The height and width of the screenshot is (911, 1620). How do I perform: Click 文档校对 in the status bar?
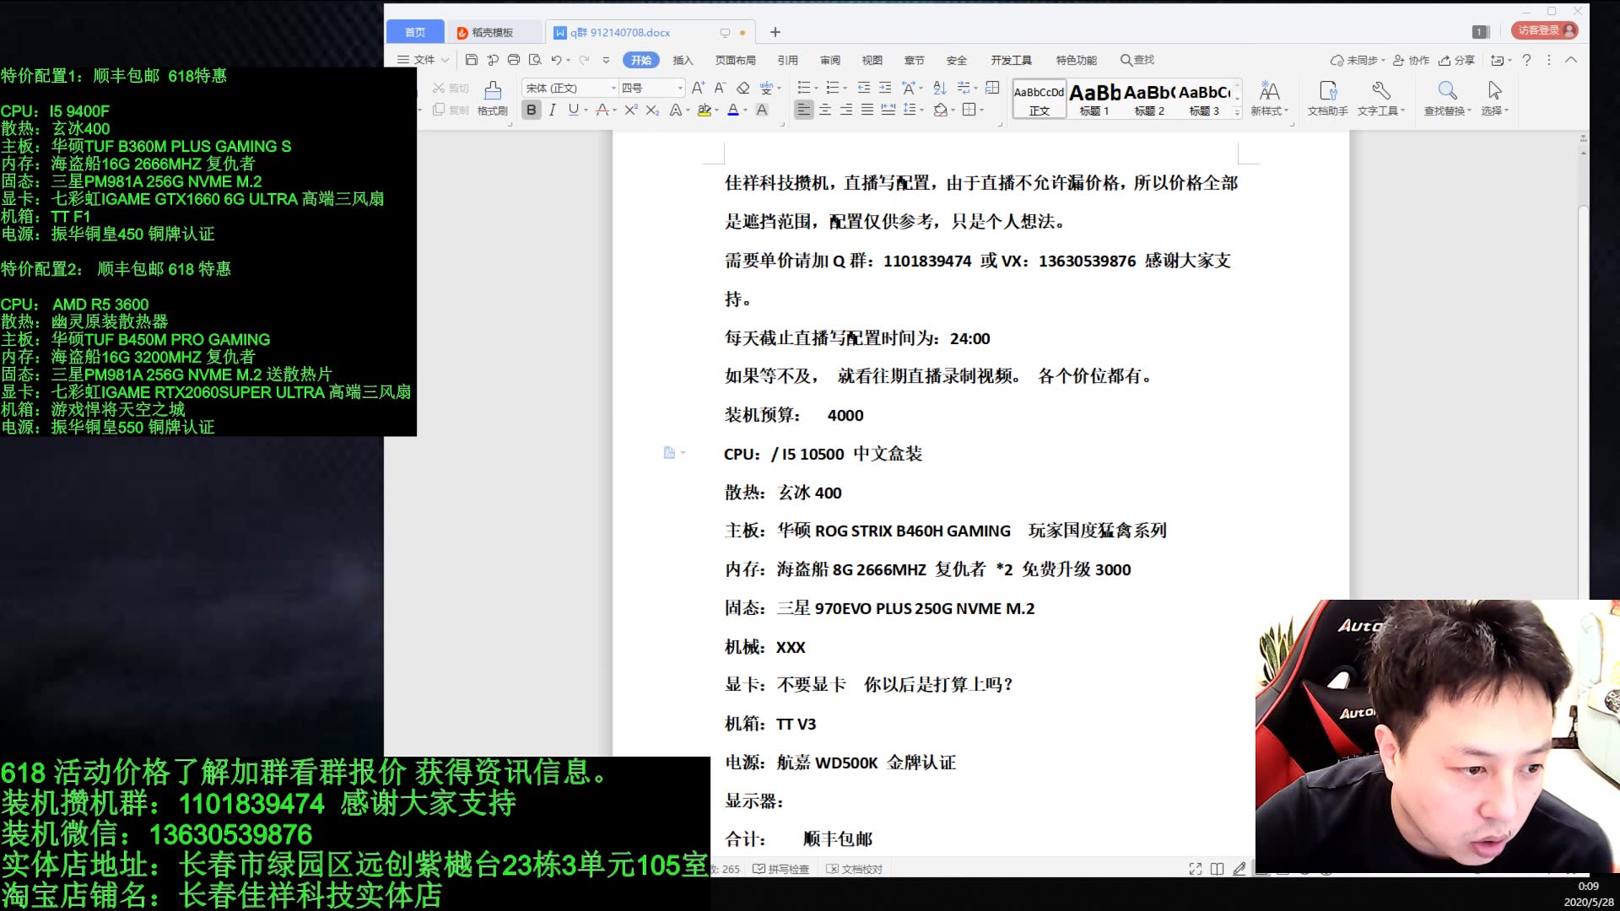[854, 869]
